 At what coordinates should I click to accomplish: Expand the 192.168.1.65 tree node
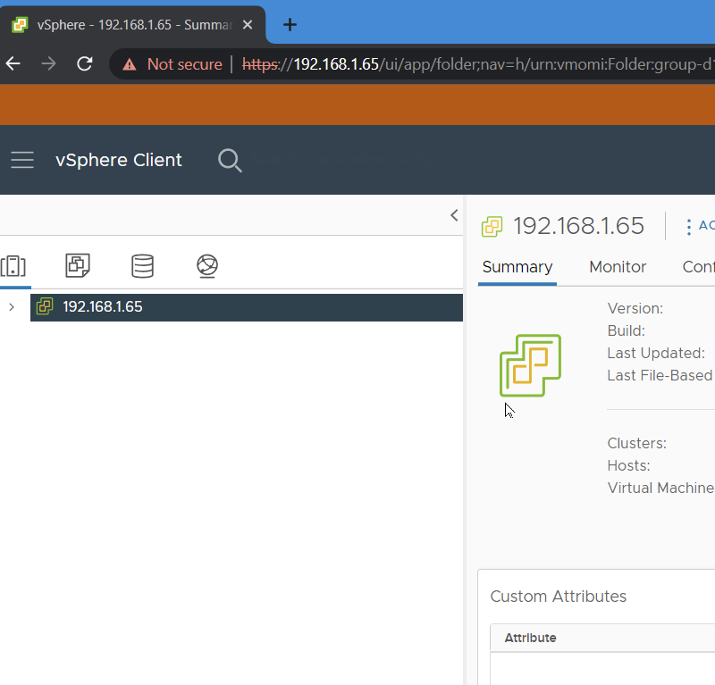coord(12,307)
